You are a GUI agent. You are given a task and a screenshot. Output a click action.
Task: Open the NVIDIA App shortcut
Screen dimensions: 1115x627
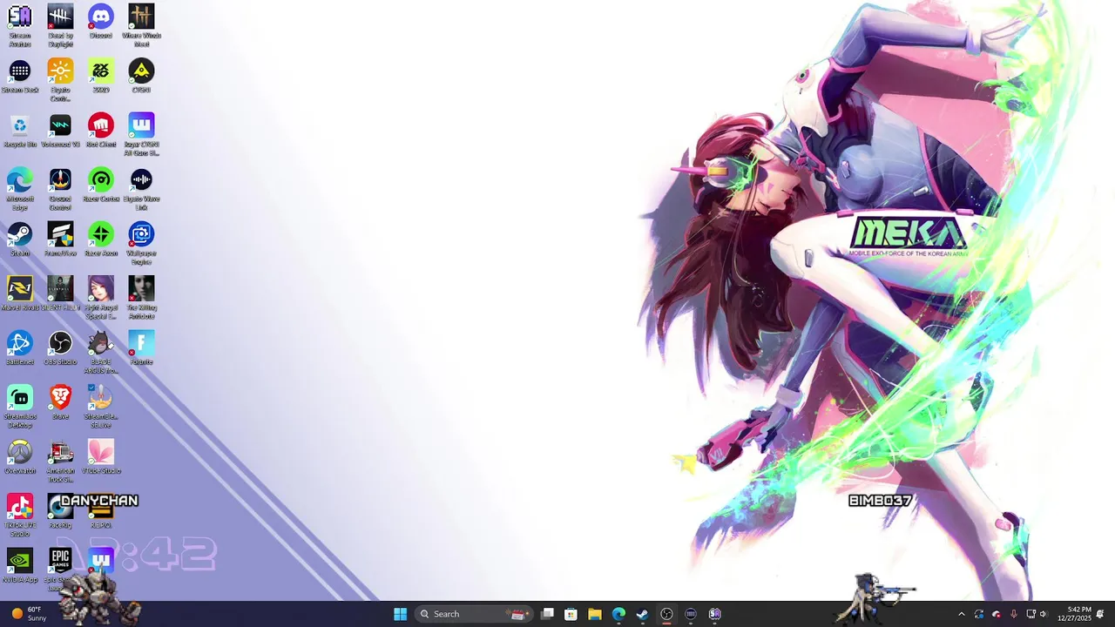(19, 565)
